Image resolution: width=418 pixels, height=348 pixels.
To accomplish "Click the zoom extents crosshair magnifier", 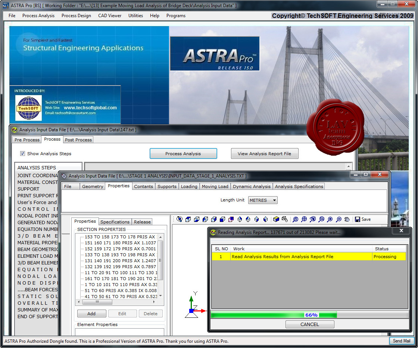I will [x=304, y=219].
